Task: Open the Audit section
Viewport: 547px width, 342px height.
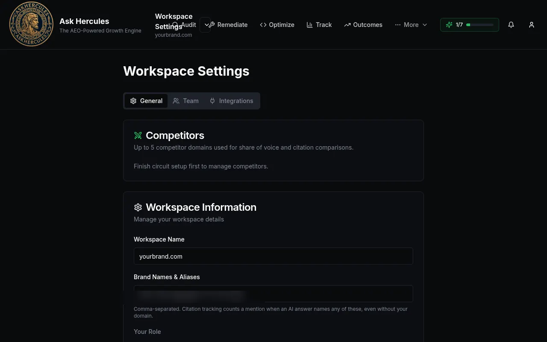Action: 185,25
